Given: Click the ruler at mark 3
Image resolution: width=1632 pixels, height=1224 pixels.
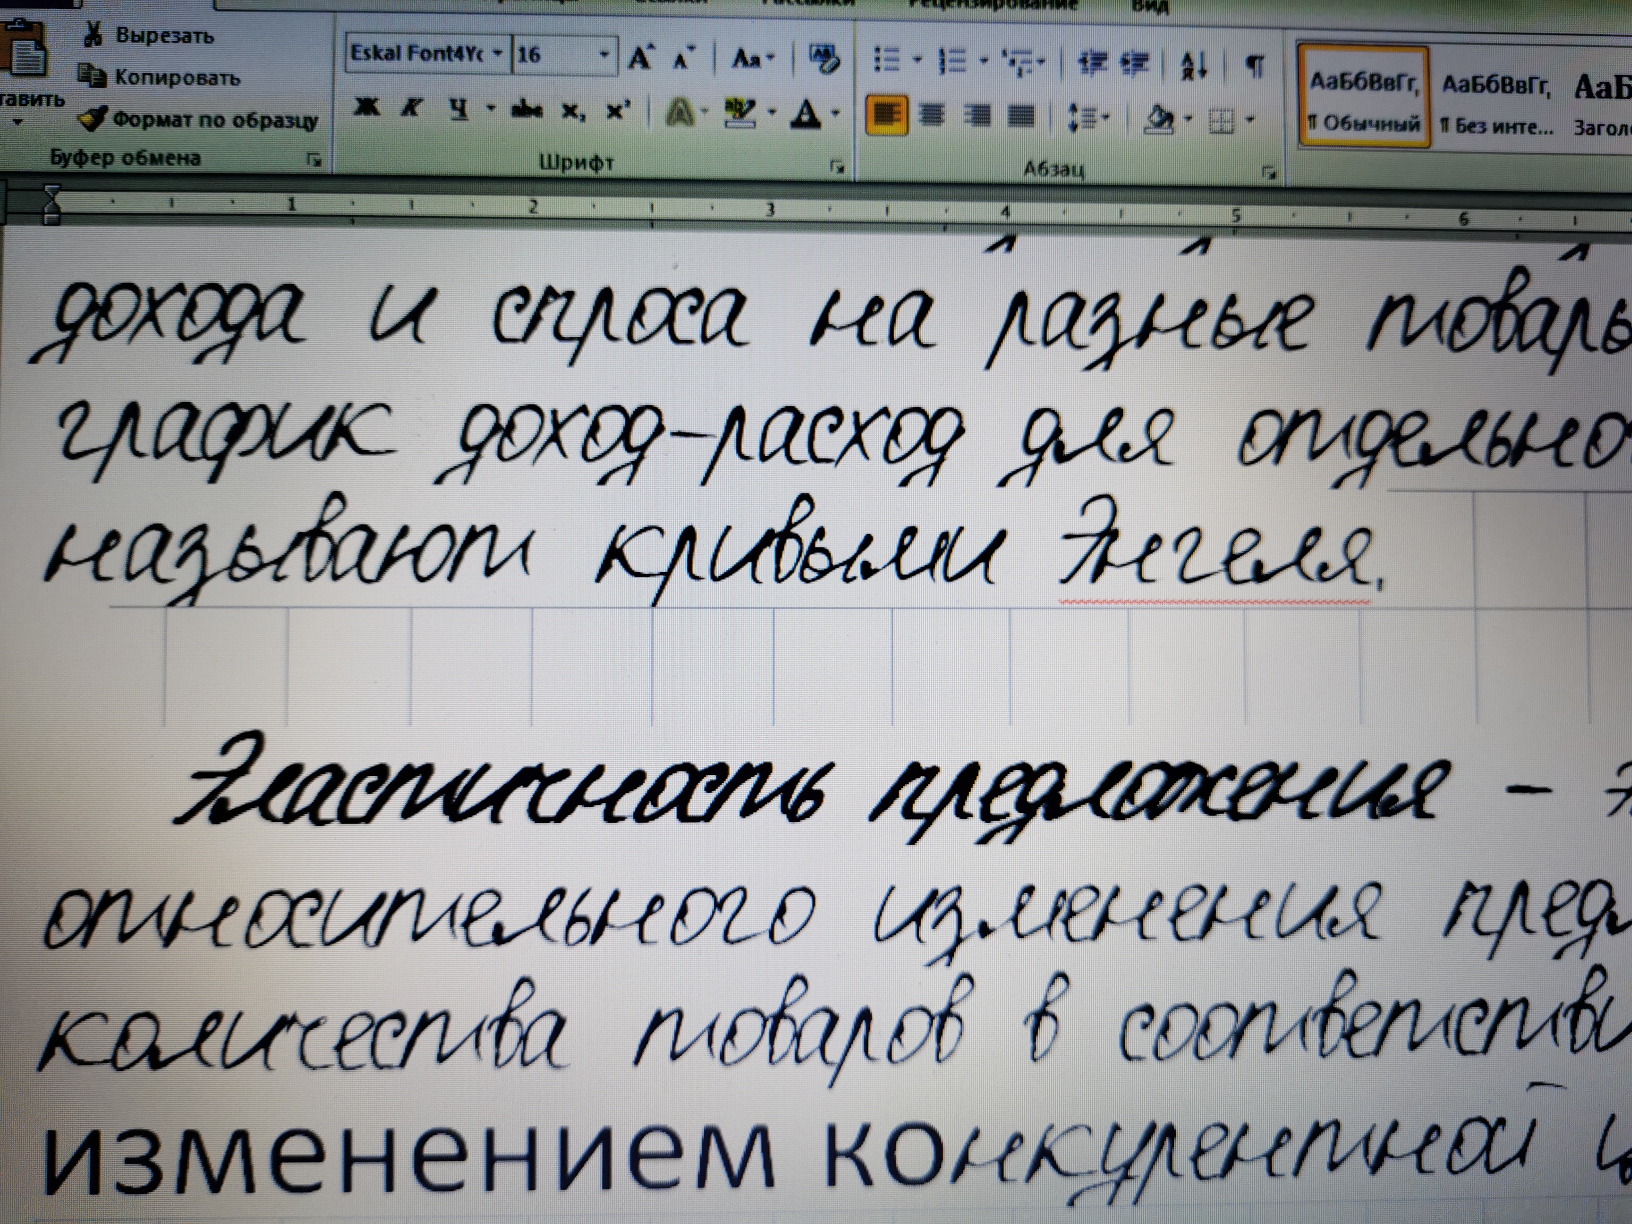Looking at the screenshot, I should 770,210.
